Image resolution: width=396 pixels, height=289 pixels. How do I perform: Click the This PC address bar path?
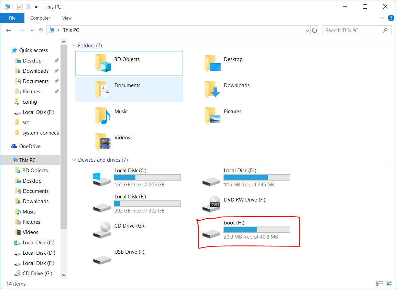71,30
